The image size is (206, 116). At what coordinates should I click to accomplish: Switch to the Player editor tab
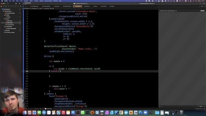click(x=95, y=6)
